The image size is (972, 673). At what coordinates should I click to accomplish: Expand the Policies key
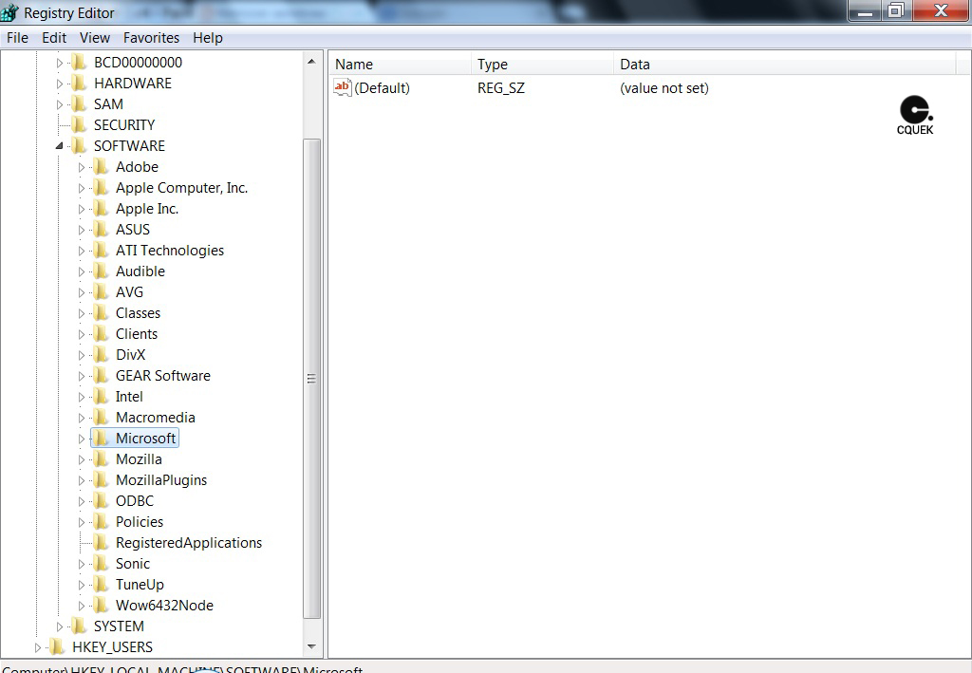click(82, 522)
